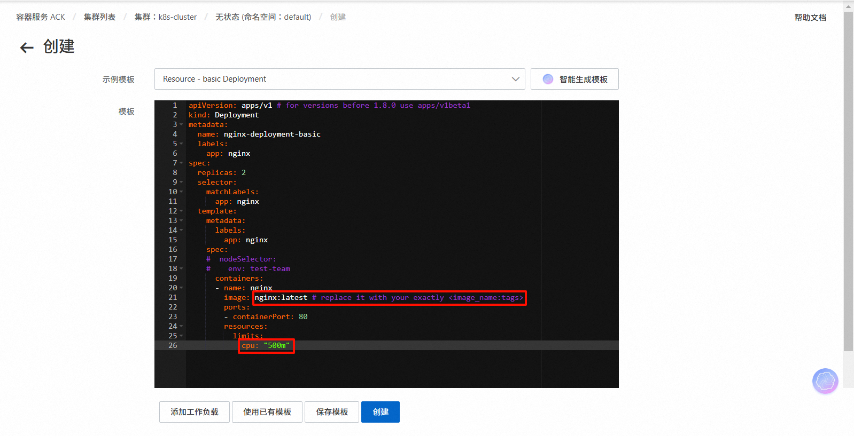Open the 无状态 (命名空间：default) breadcrumb

[x=263, y=17]
